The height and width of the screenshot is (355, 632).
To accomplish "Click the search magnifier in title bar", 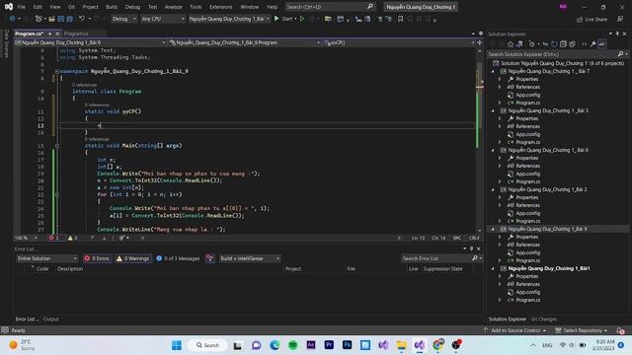I will 370,7.
